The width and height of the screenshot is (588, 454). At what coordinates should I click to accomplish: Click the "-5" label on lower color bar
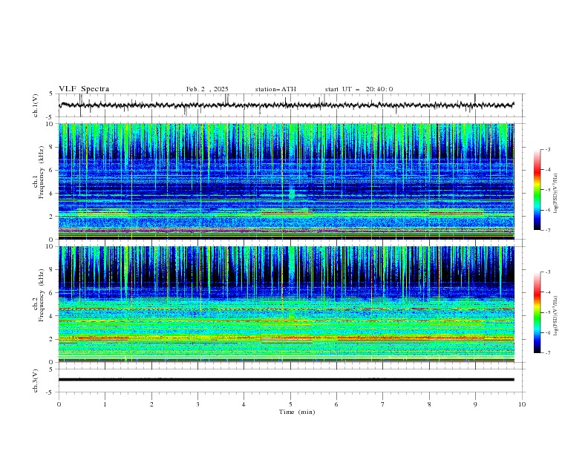pyautogui.click(x=548, y=312)
